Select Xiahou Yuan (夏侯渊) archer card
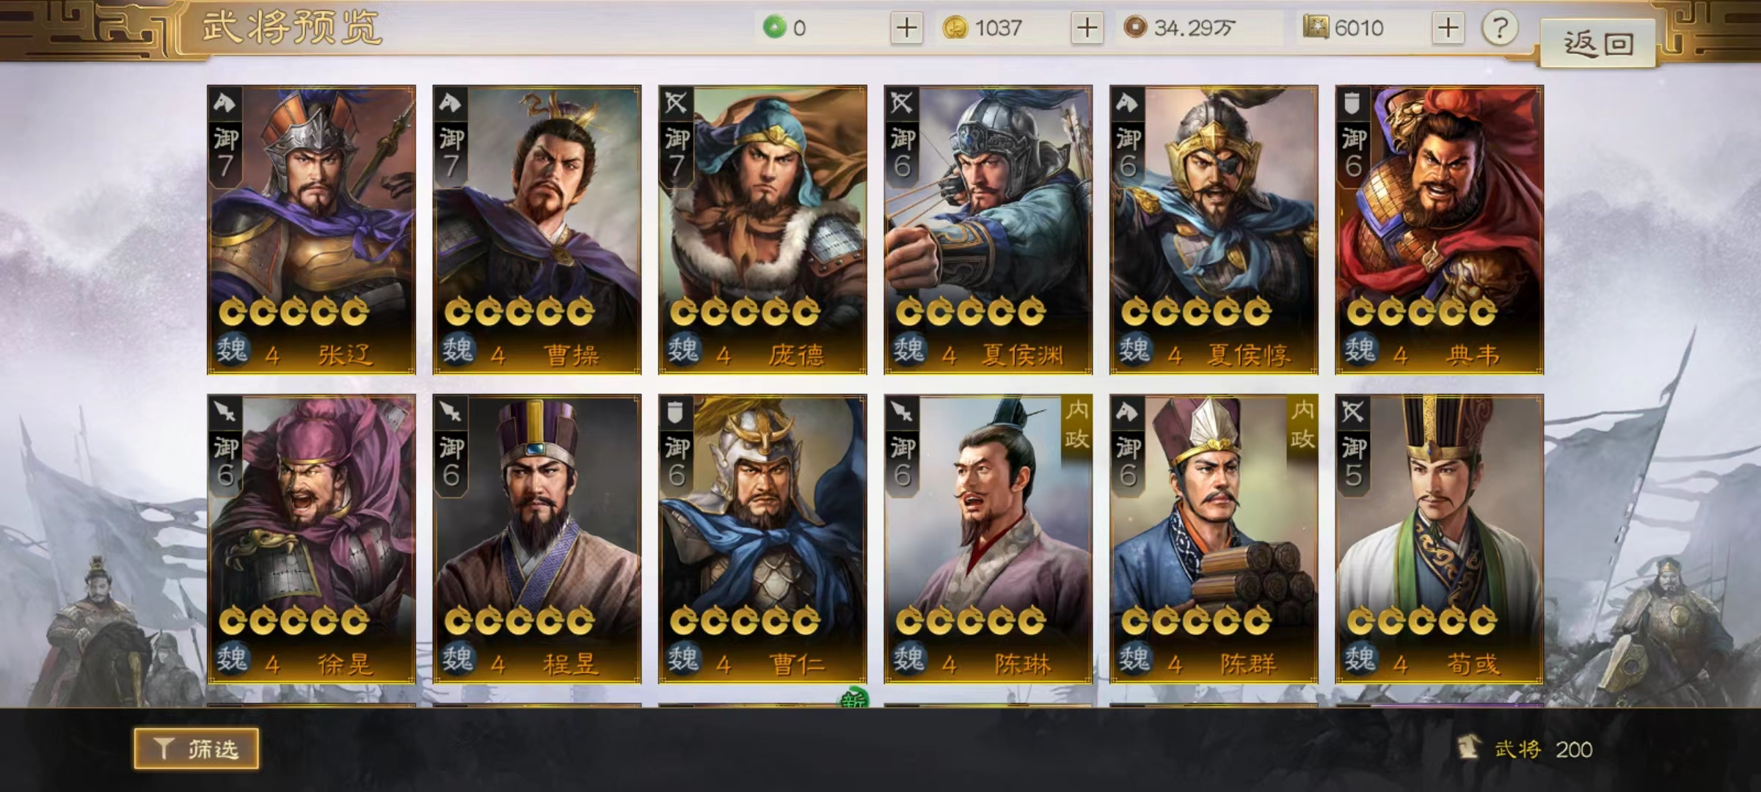This screenshot has width=1761, height=792. [x=988, y=230]
